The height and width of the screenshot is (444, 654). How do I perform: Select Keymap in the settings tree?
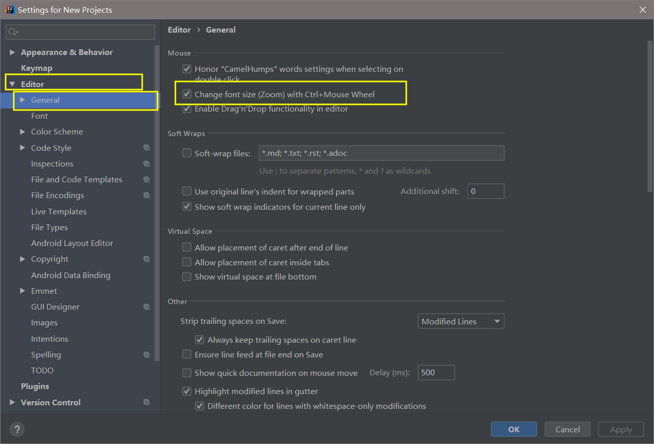[x=37, y=68]
